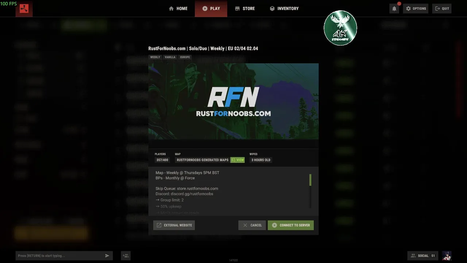Click the 357/400 players count
This screenshot has height=263, width=467.
[162, 160]
